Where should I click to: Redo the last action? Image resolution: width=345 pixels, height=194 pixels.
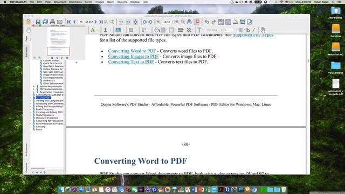[213, 22]
